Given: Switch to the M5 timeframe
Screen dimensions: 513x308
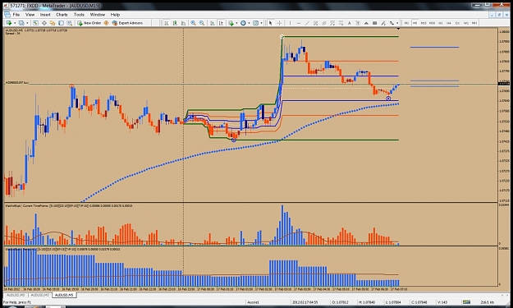Looking at the screenshot, I should coord(415,23).
